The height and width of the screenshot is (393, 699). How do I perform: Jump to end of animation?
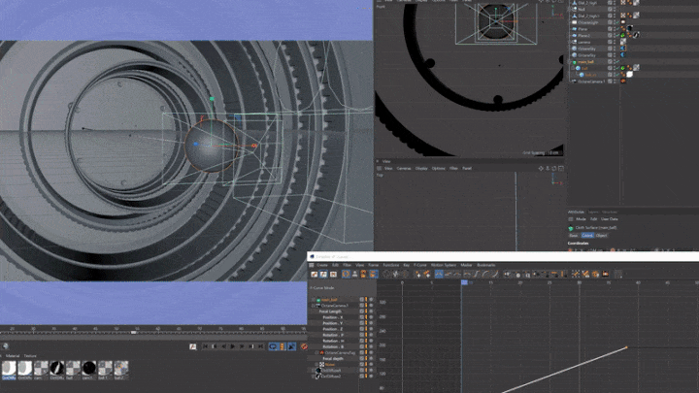coord(260,346)
